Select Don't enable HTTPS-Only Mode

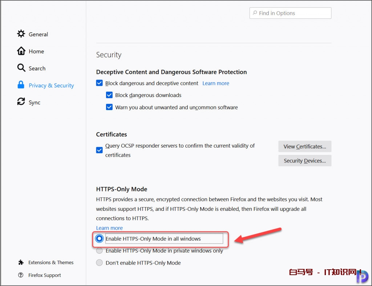99,263
